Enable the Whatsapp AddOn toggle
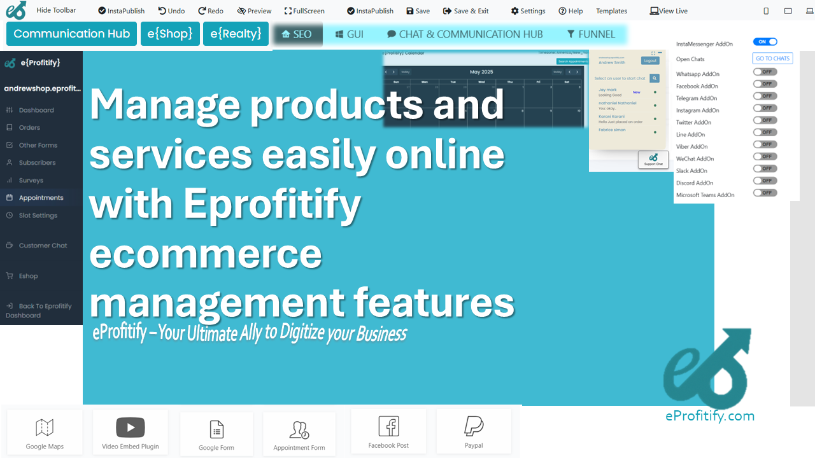 tap(765, 72)
